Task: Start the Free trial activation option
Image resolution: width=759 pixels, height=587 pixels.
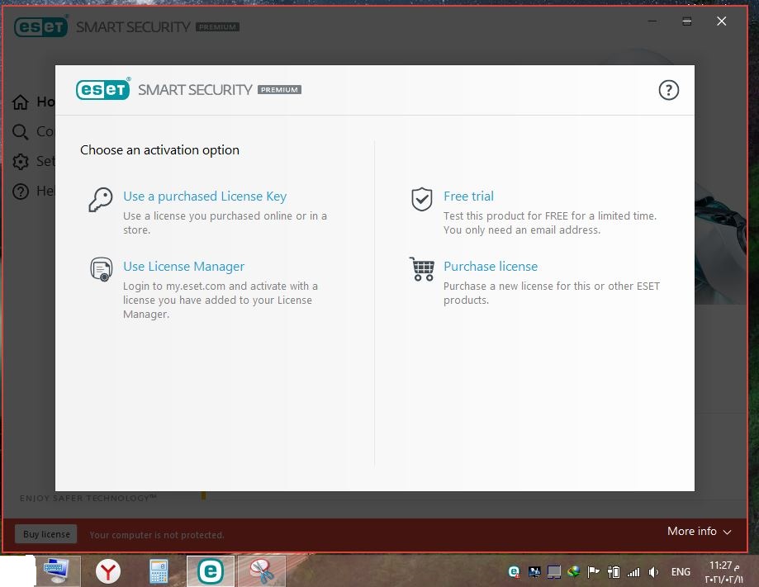Action: pyautogui.click(x=468, y=196)
